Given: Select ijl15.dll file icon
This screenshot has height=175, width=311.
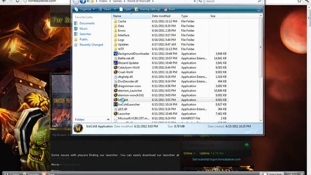Looking at the screenshot, I should pos(116,109).
